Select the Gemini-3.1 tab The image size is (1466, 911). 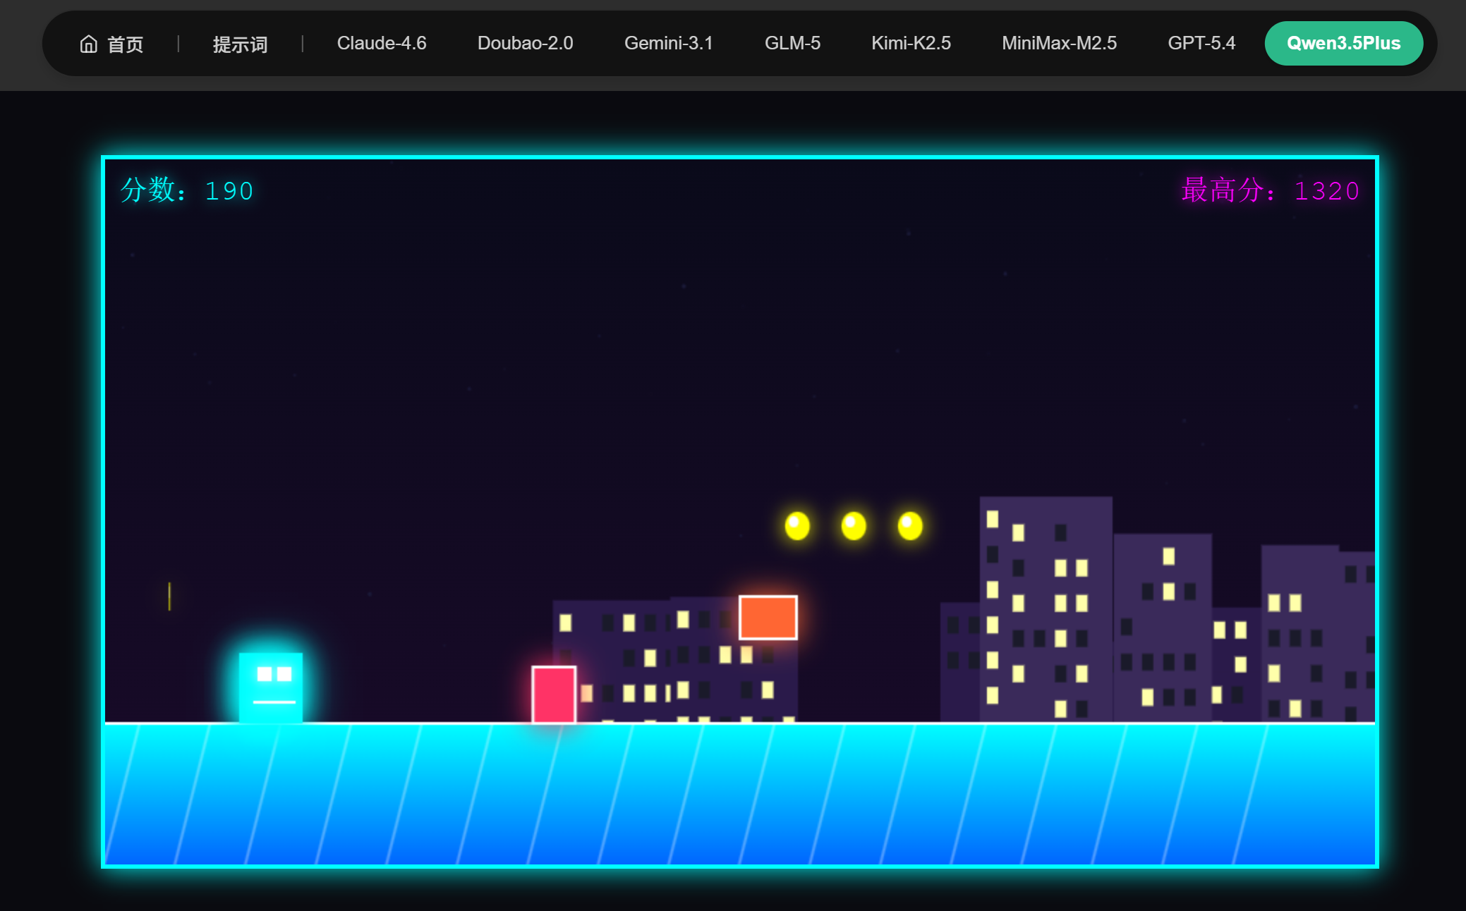[668, 44]
